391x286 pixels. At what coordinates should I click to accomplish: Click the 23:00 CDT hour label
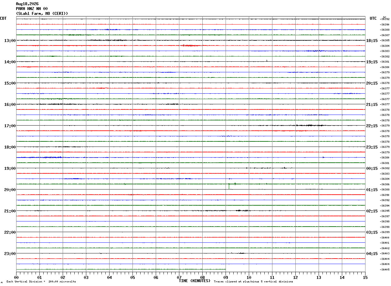[x=10, y=254]
